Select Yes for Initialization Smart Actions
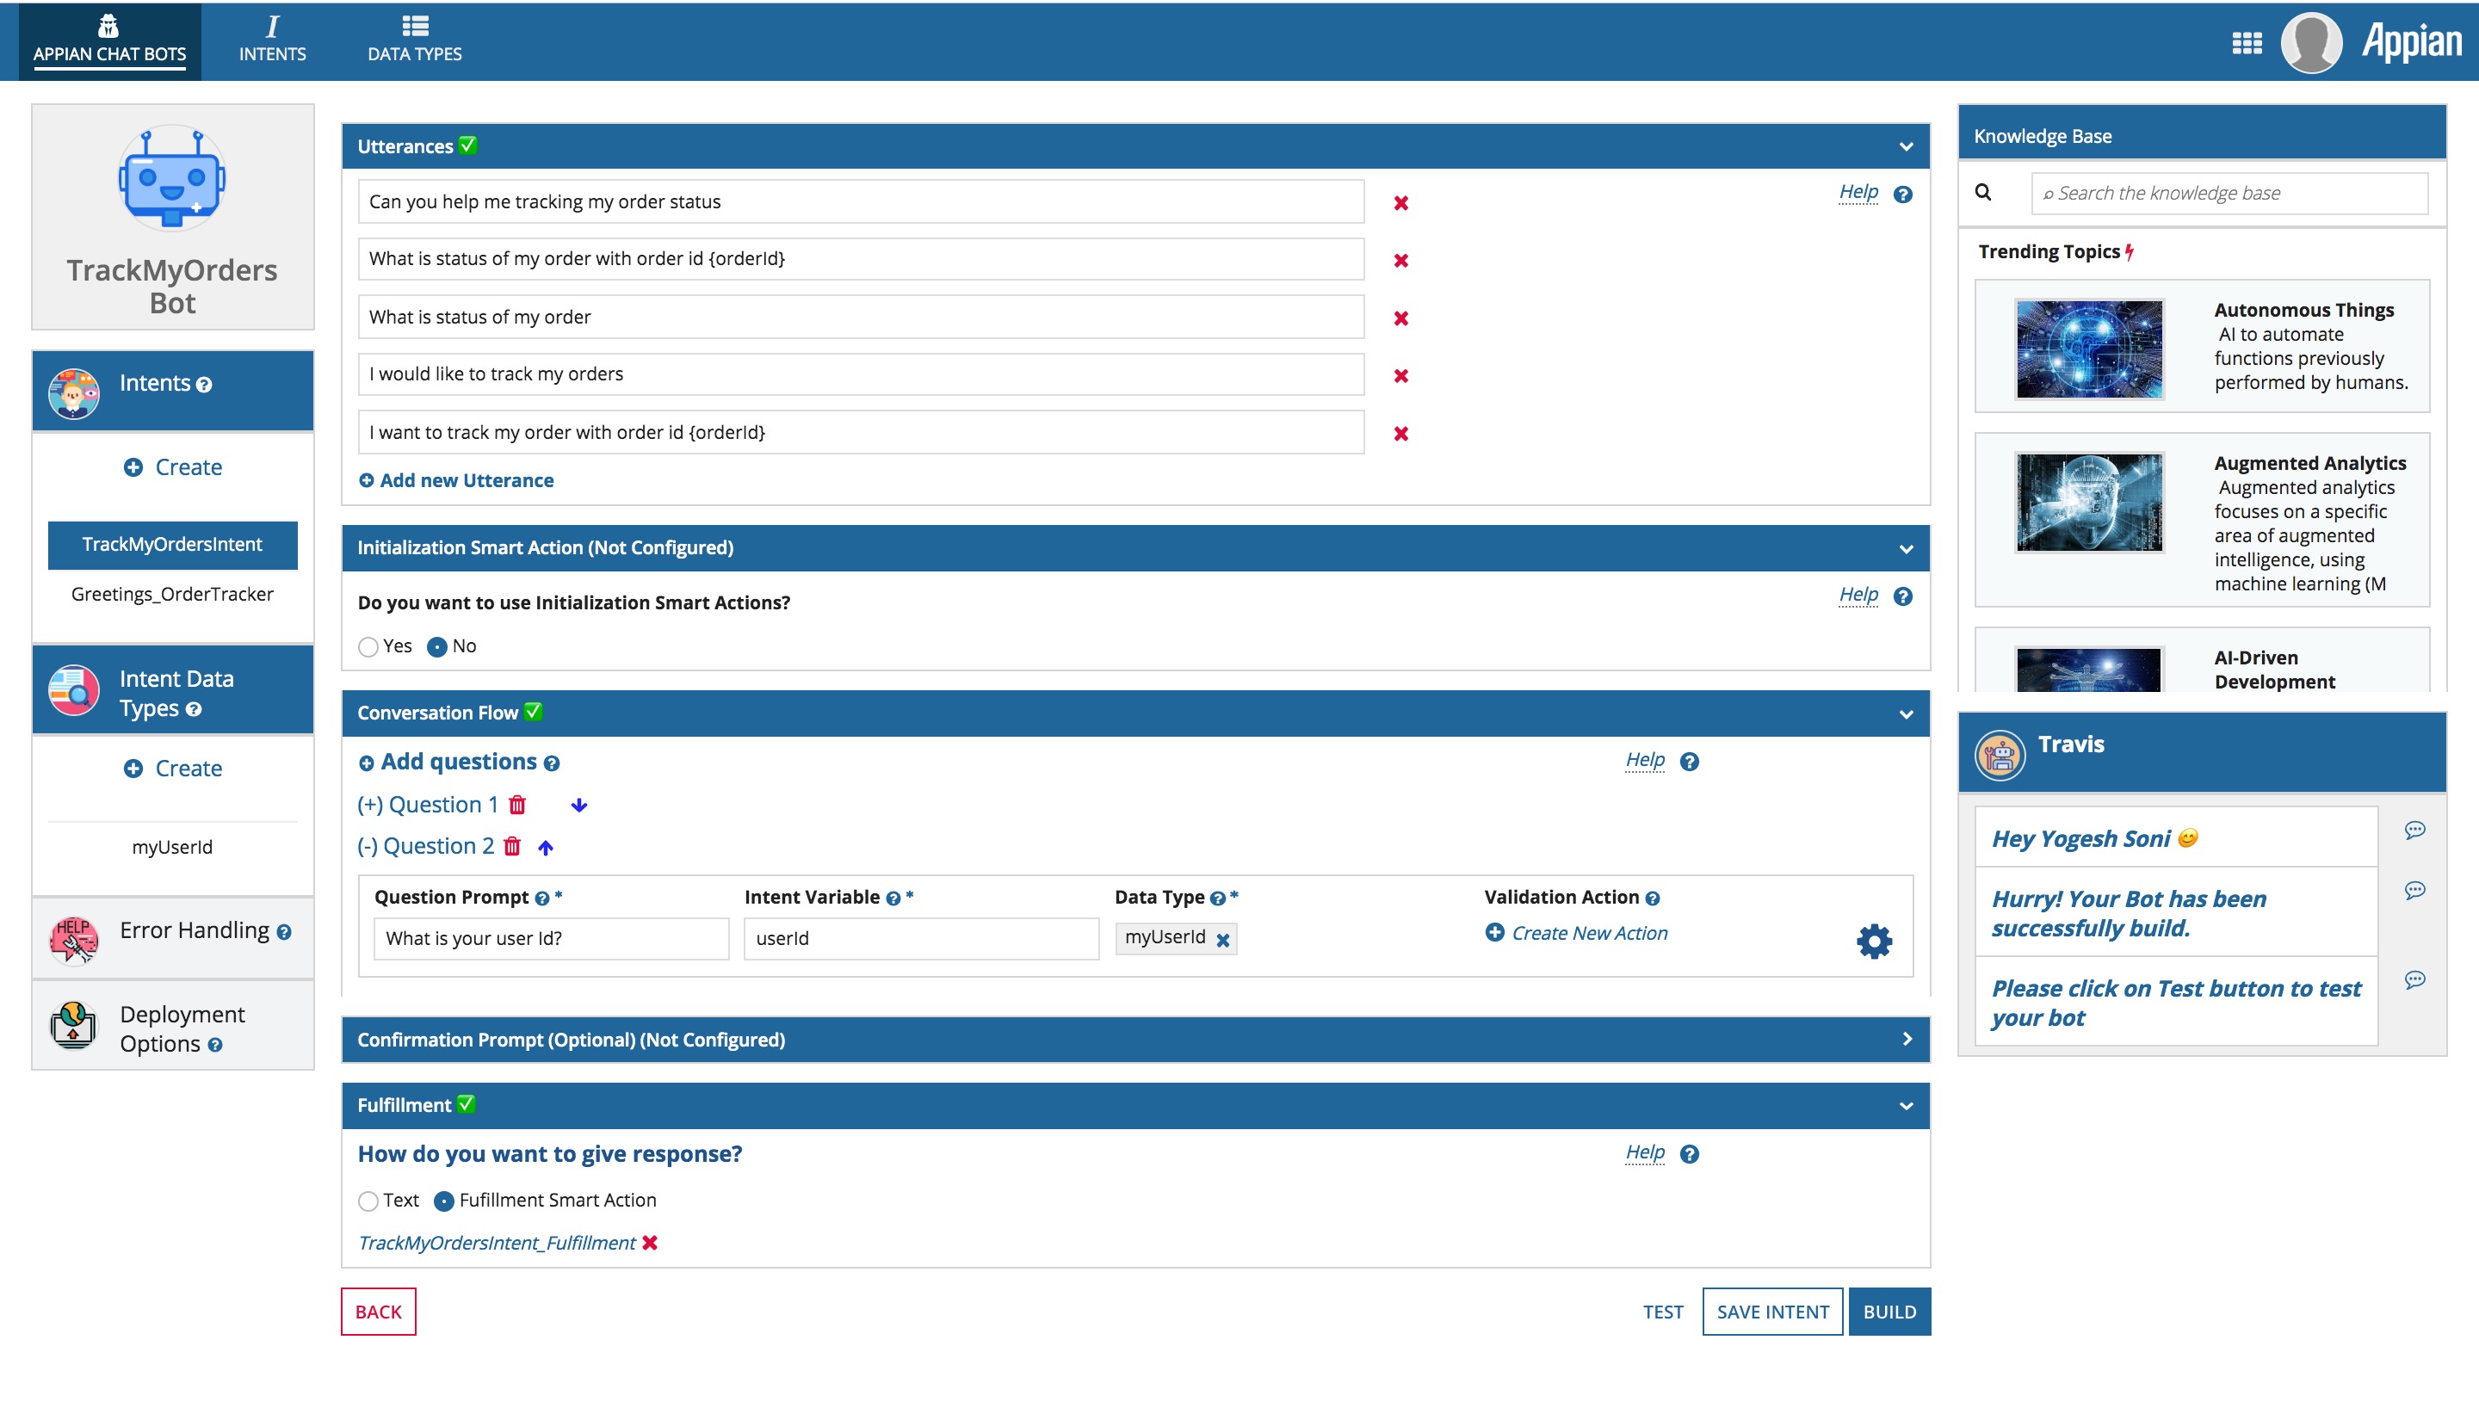The image size is (2479, 1408). (x=368, y=647)
